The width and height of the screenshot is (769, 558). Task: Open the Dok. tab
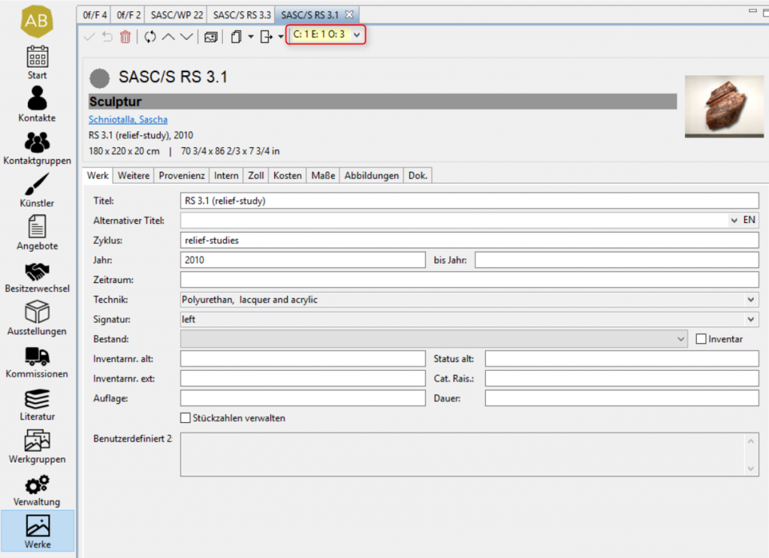click(x=418, y=176)
